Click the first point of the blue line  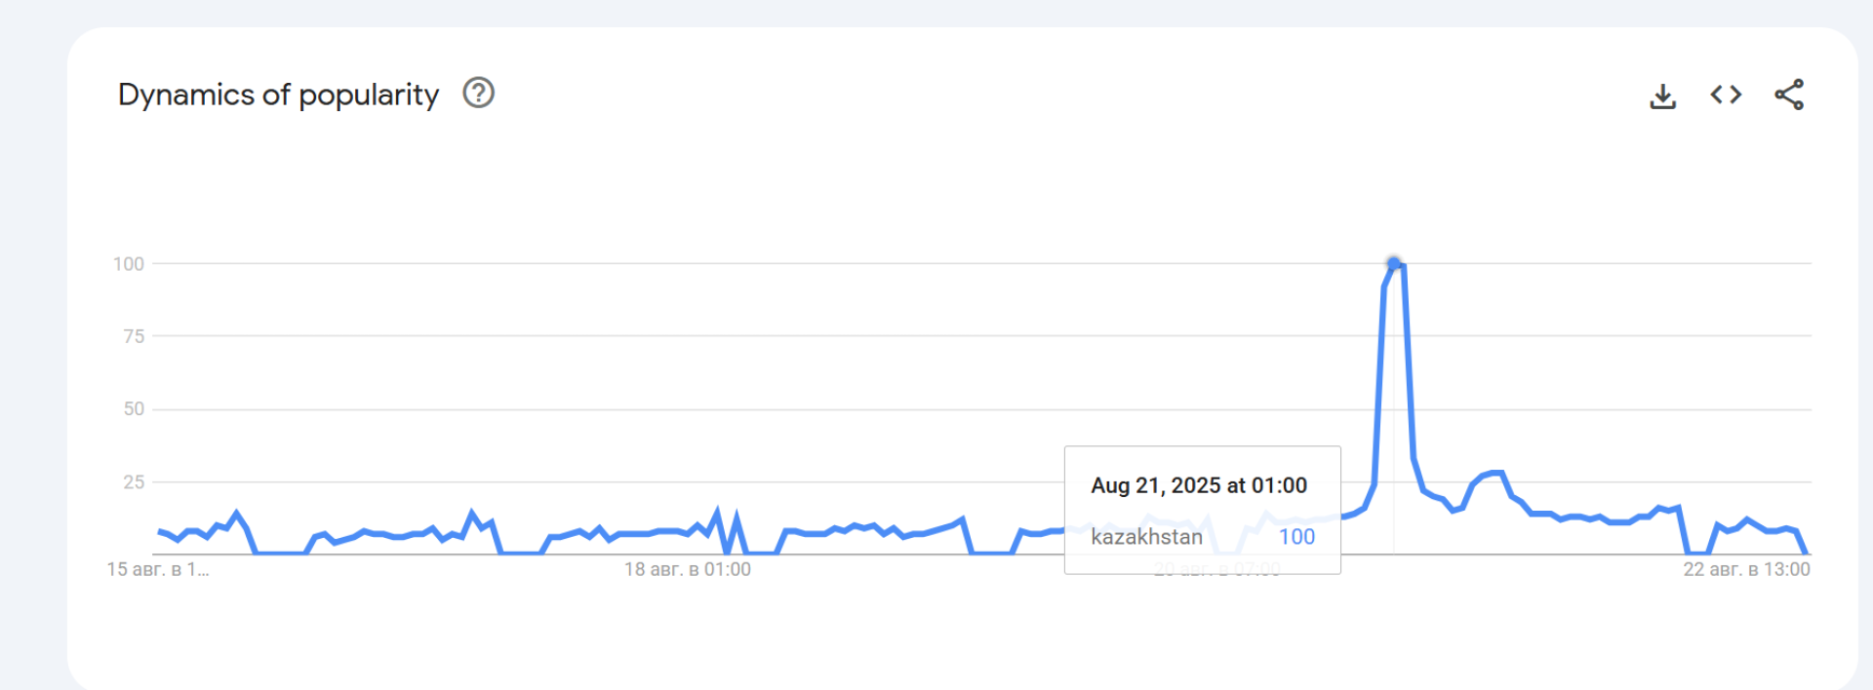(159, 531)
